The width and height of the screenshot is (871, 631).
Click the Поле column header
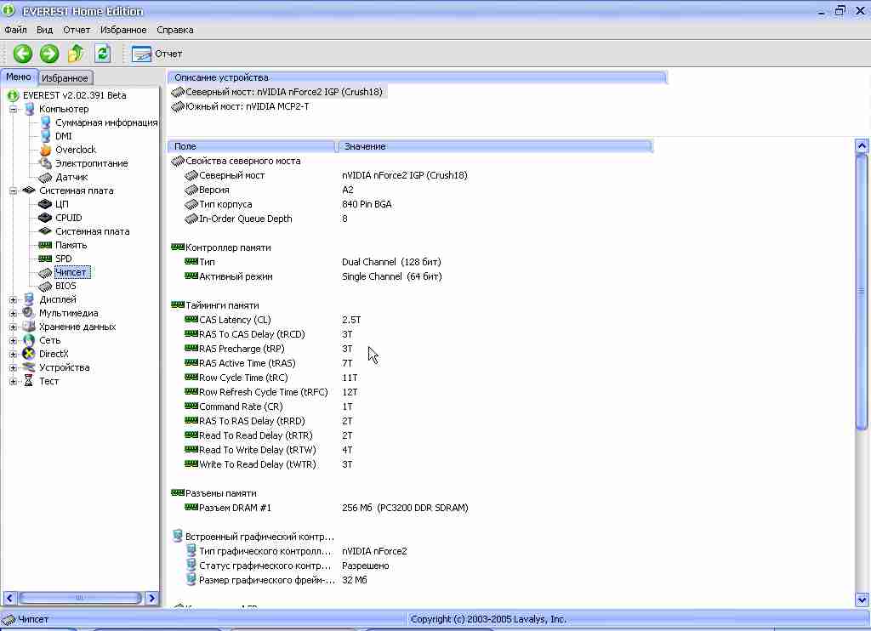click(x=252, y=146)
